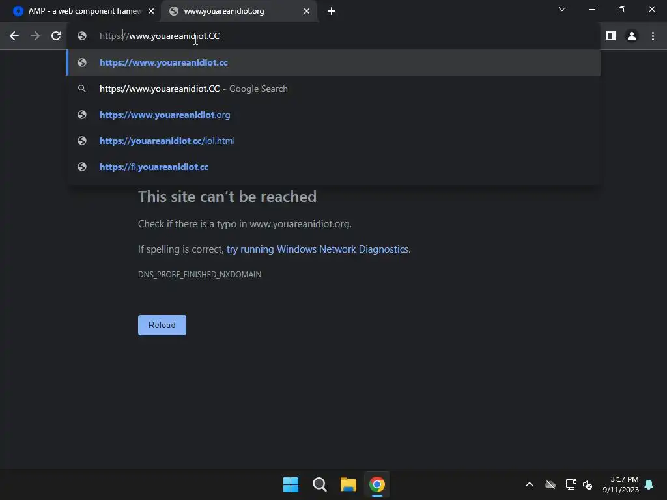
Task: Click globe icon beside fl.youareanidiot.cc suggestion
Action: click(x=82, y=167)
